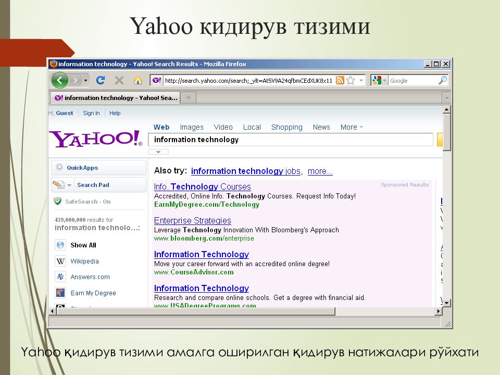Image resolution: width=500 pixels, height=375 pixels.
Task: Click the Google search box in toolbar
Action: [x=413, y=80]
